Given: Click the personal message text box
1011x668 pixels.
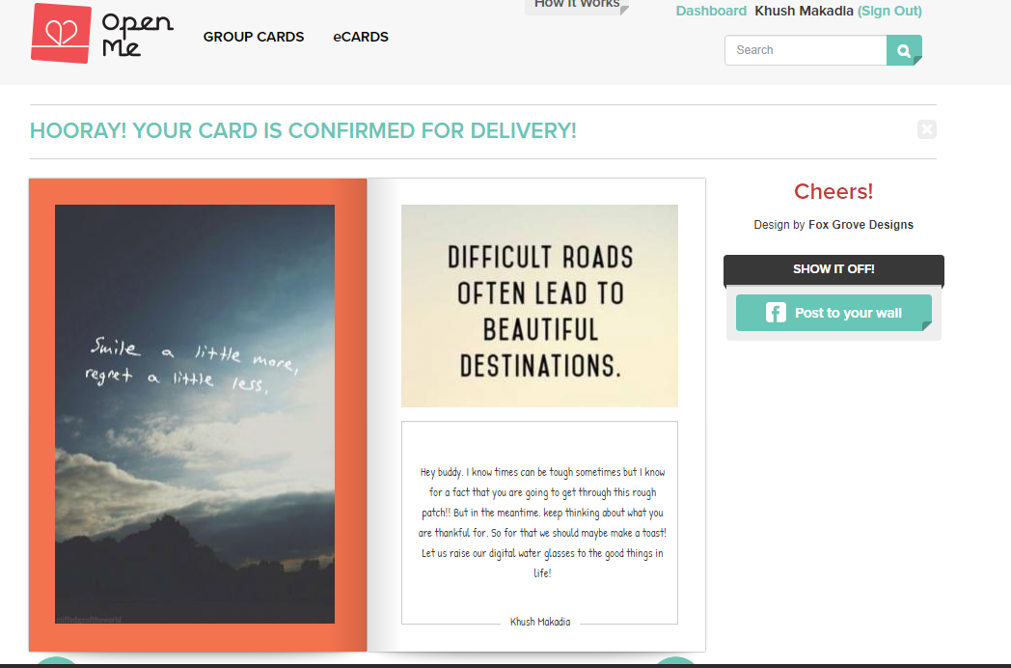Looking at the screenshot, I should [x=539, y=522].
